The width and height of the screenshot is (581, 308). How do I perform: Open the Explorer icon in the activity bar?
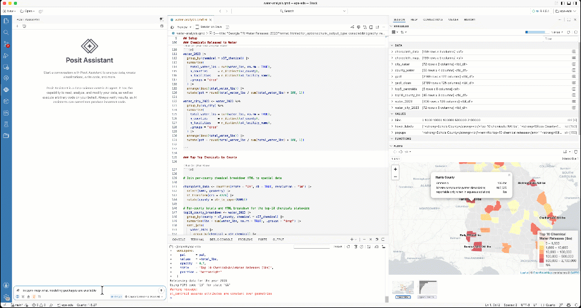click(5, 21)
